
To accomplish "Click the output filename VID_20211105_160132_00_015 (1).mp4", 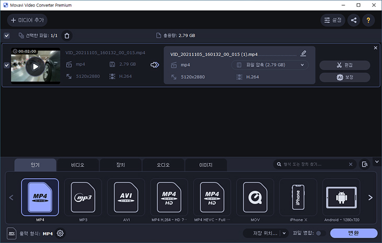I will (x=214, y=54).
